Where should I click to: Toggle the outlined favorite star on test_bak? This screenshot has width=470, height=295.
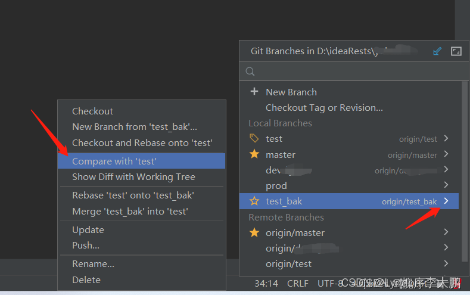254,201
